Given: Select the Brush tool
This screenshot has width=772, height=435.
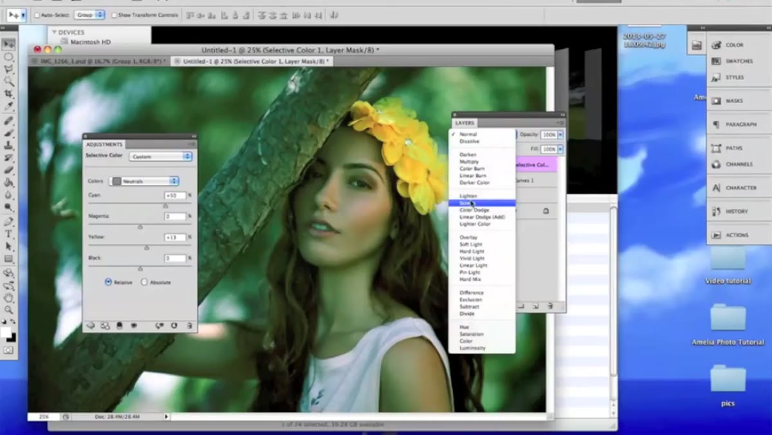Looking at the screenshot, I should coord(8,133).
